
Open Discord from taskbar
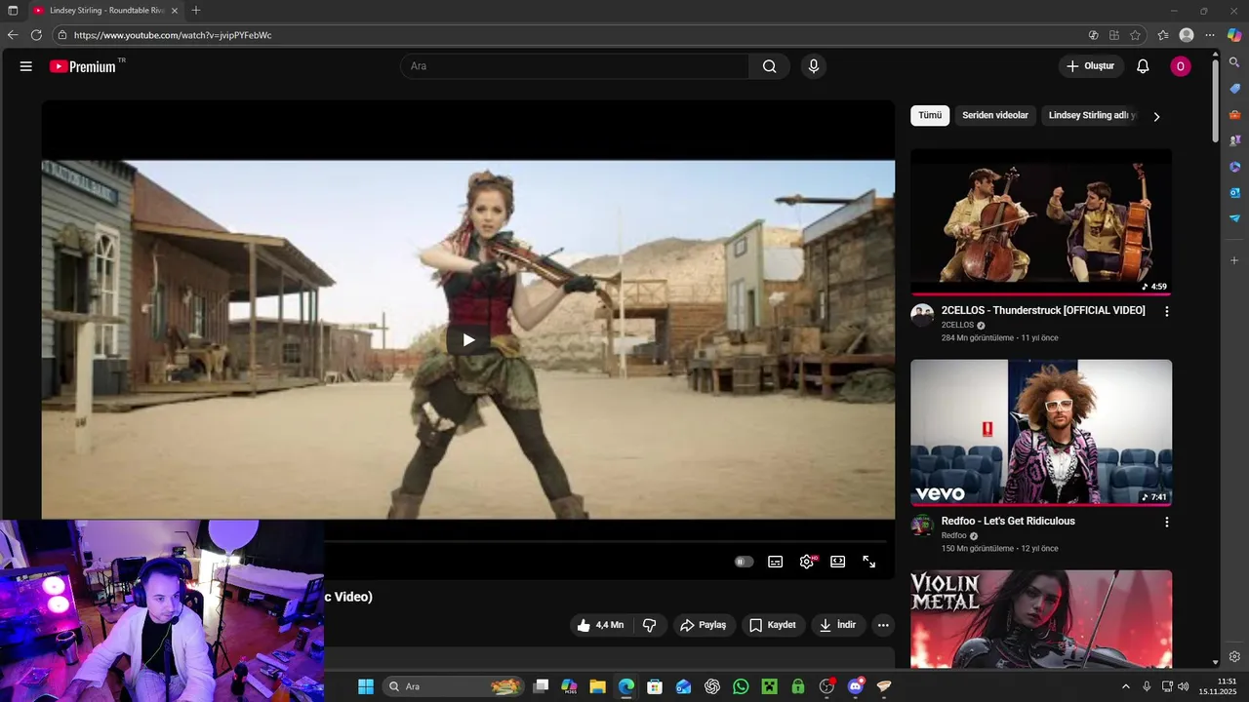click(856, 686)
